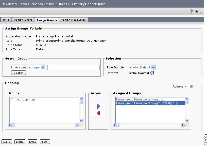Click the Groups list horizontal scroll thumb
This screenshot has height=146, width=208.
click(x=13, y=125)
